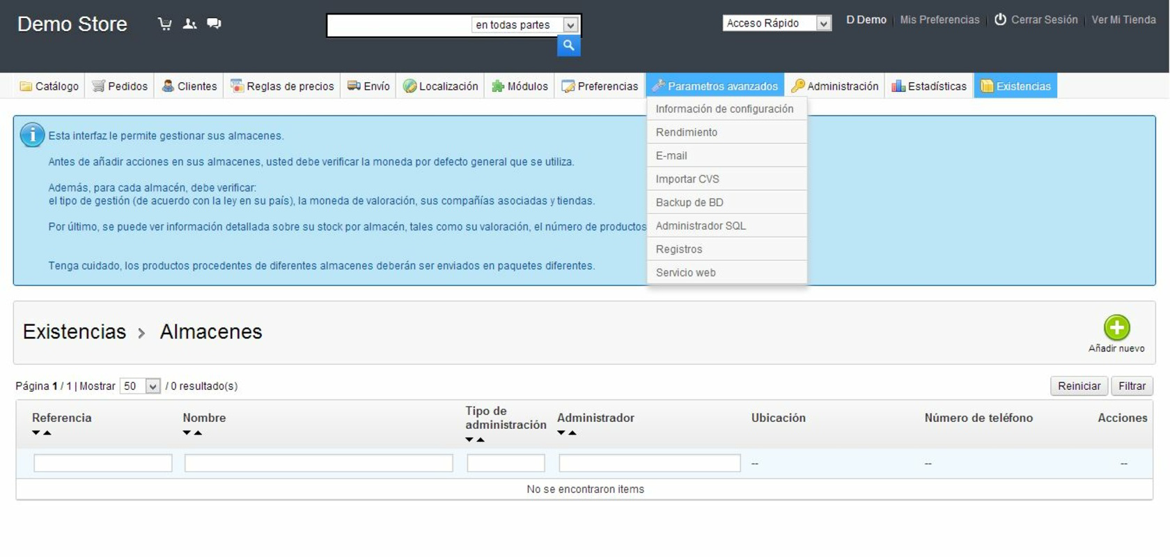Expand the Acceso Rápido dropdown

pos(777,23)
